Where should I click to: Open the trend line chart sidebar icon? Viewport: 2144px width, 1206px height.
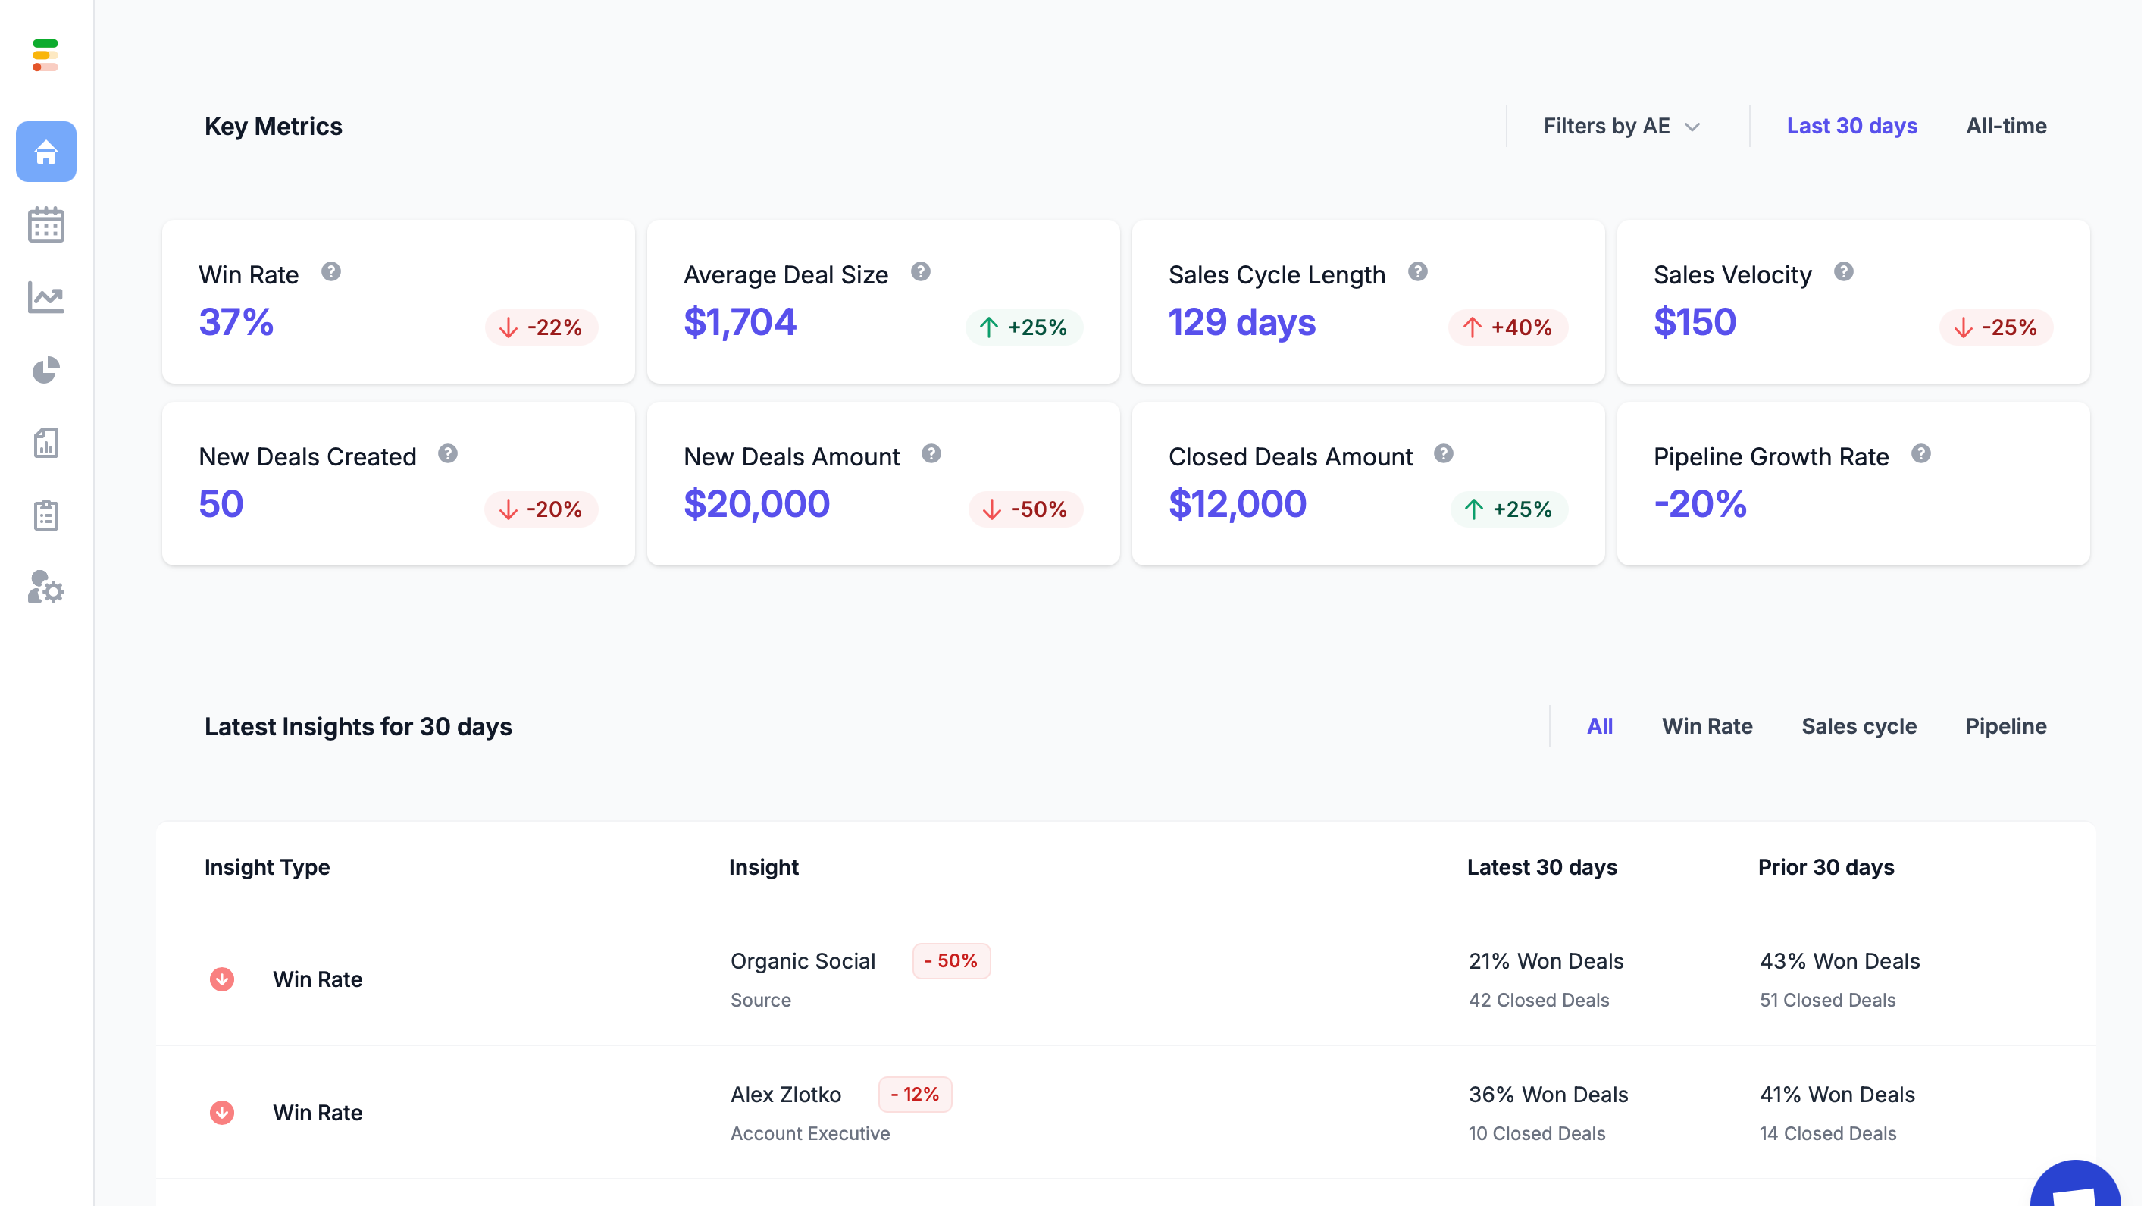point(45,297)
